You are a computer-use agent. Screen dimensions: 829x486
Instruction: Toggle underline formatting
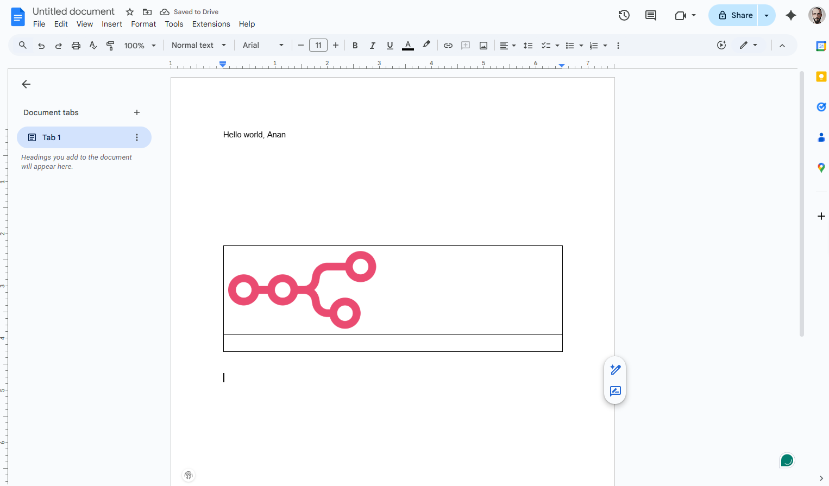tap(390, 46)
